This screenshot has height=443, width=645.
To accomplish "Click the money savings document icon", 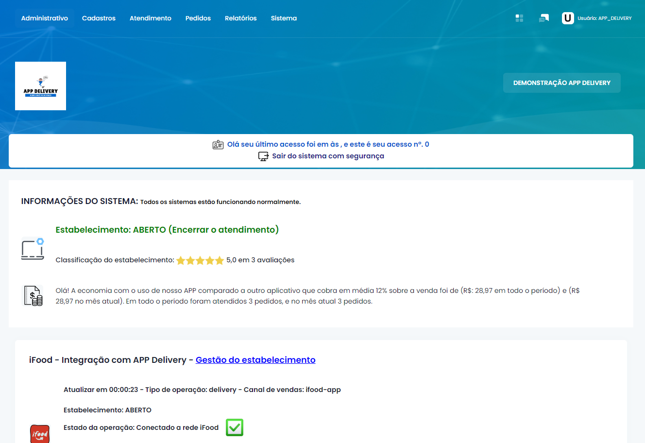I will [33, 295].
